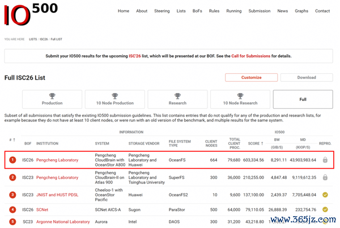
Task: Click the CLIENT NODES column header
Action: (x=211, y=143)
